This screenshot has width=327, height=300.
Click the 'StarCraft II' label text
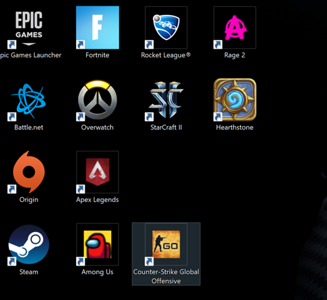(166, 127)
